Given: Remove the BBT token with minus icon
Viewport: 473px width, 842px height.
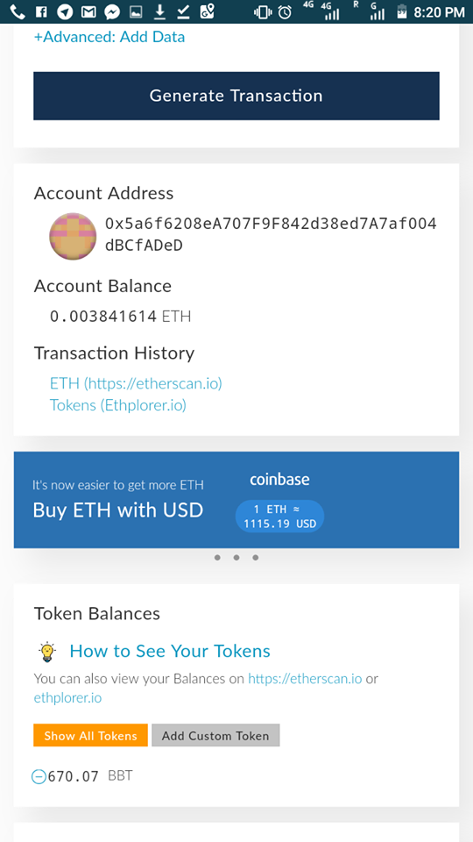Looking at the screenshot, I should pyautogui.click(x=39, y=776).
